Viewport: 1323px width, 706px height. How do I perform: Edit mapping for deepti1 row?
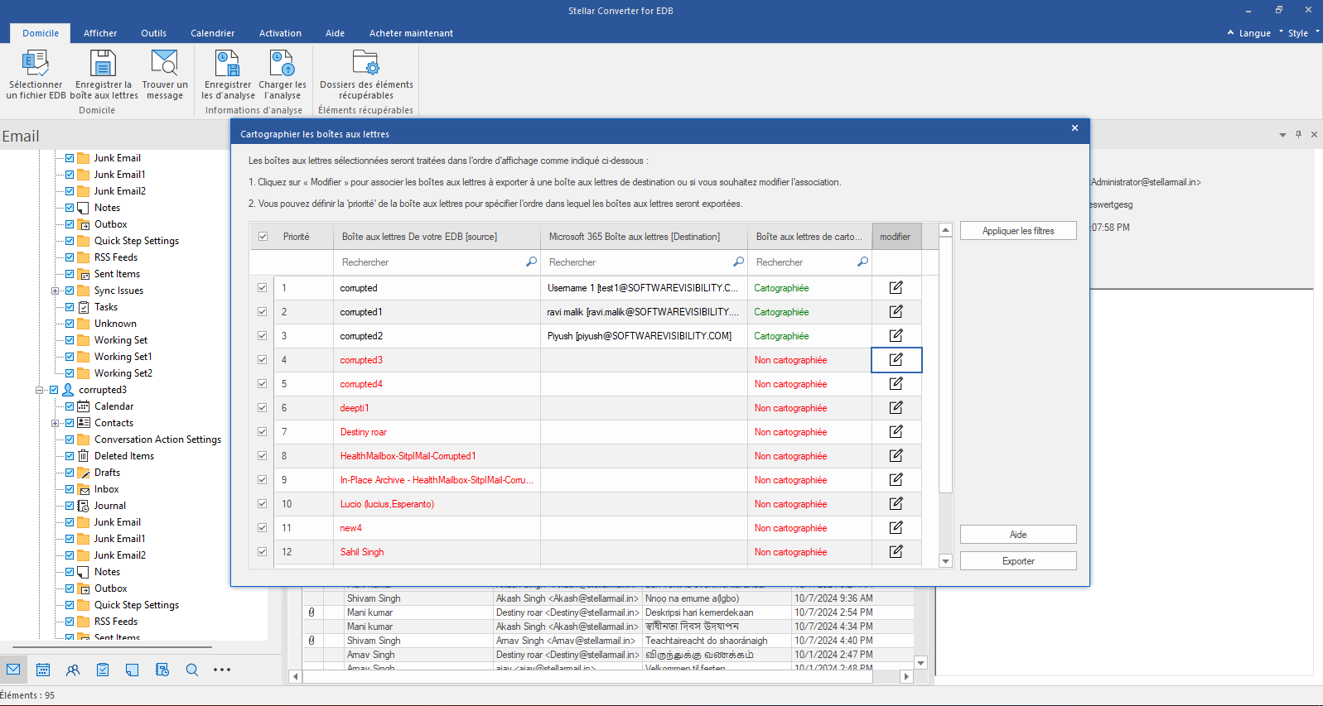pyautogui.click(x=896, y=408)
